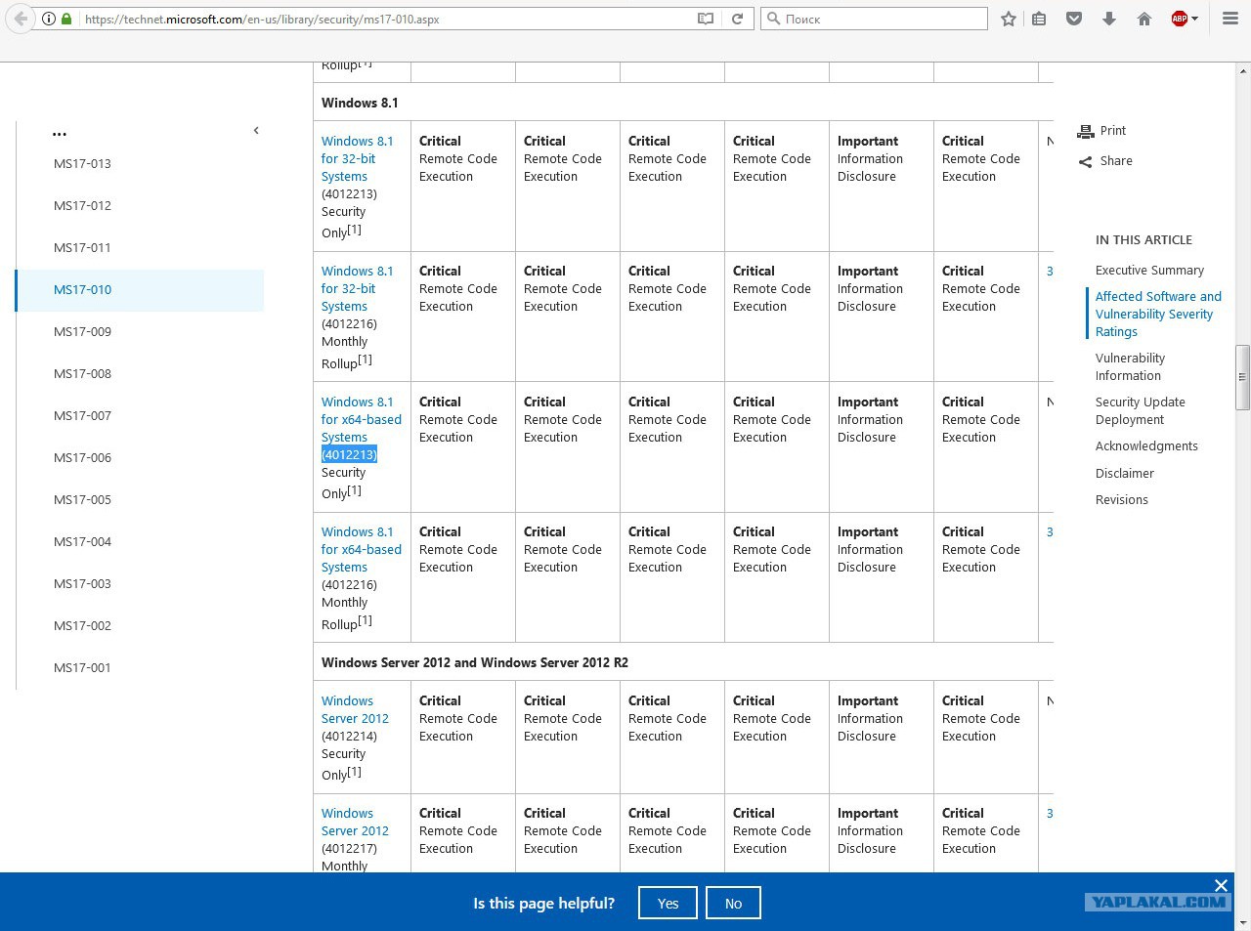Answer No to page helpful prompt
The width and height of the screenshot is (1251, 931).
(733, 903)
